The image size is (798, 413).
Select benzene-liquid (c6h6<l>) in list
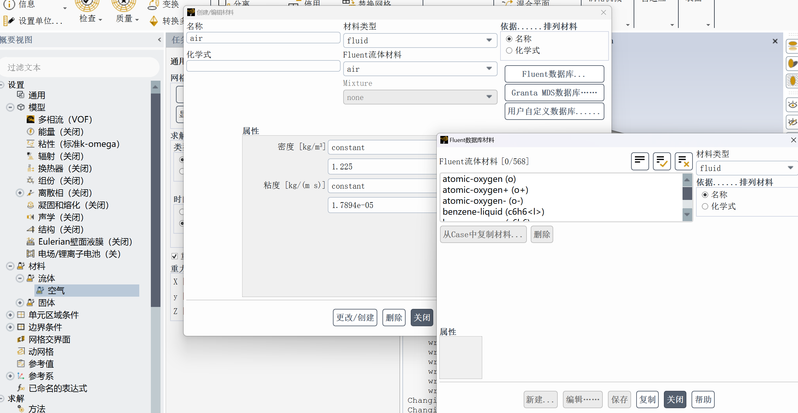coord(493,212)
